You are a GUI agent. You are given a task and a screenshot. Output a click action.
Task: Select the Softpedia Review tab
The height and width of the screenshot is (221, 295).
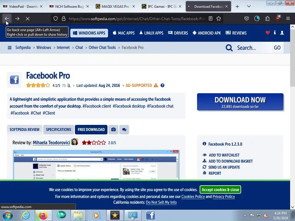pyautogui.click(x=24, y=130)
